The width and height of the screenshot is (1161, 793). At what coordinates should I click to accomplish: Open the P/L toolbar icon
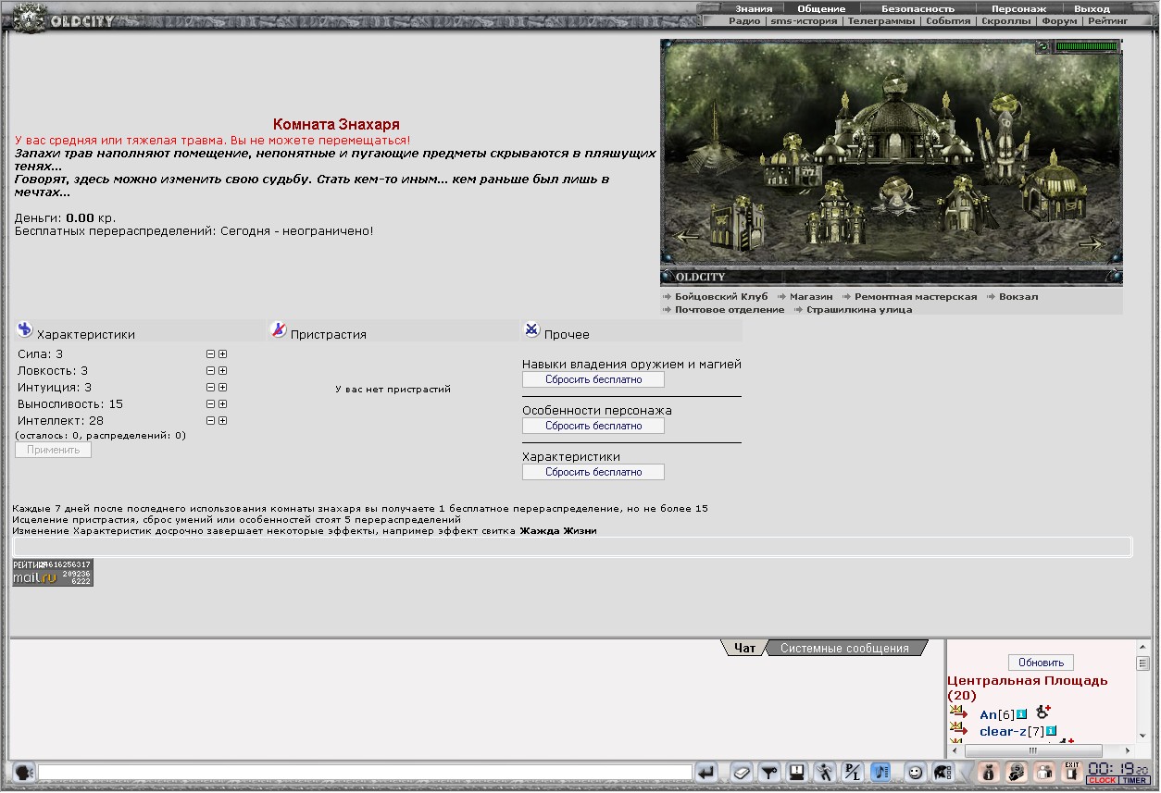coord(854,772)
